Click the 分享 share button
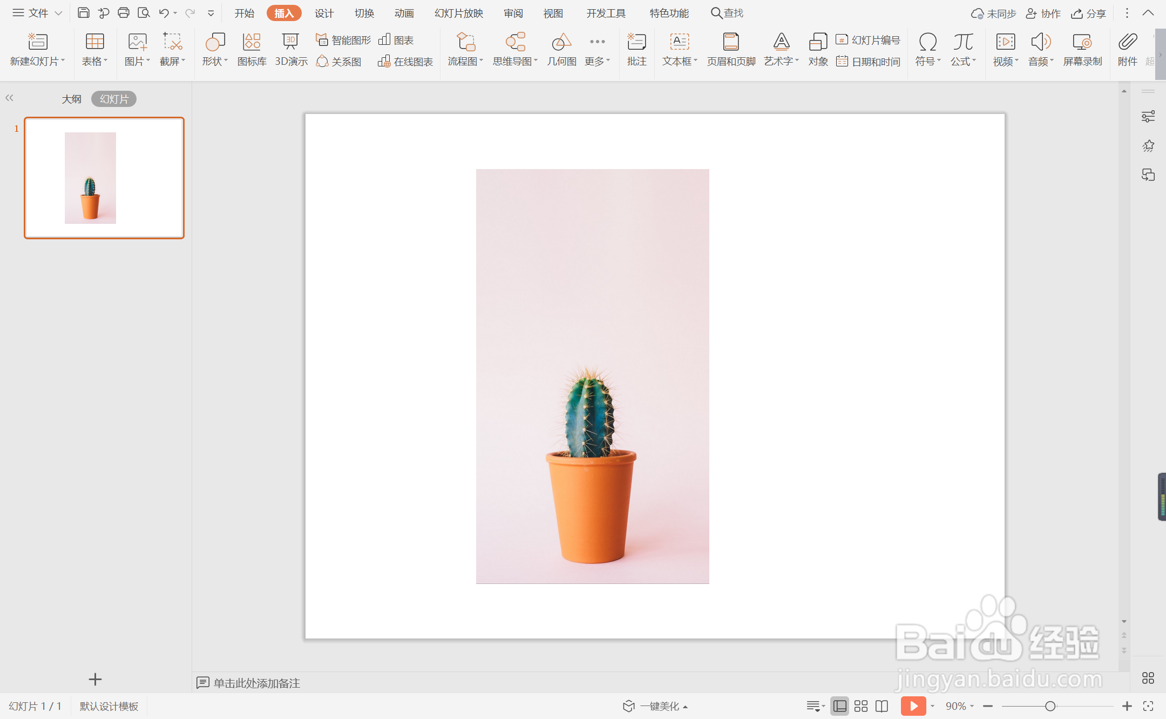 (x=1089, y=14)
